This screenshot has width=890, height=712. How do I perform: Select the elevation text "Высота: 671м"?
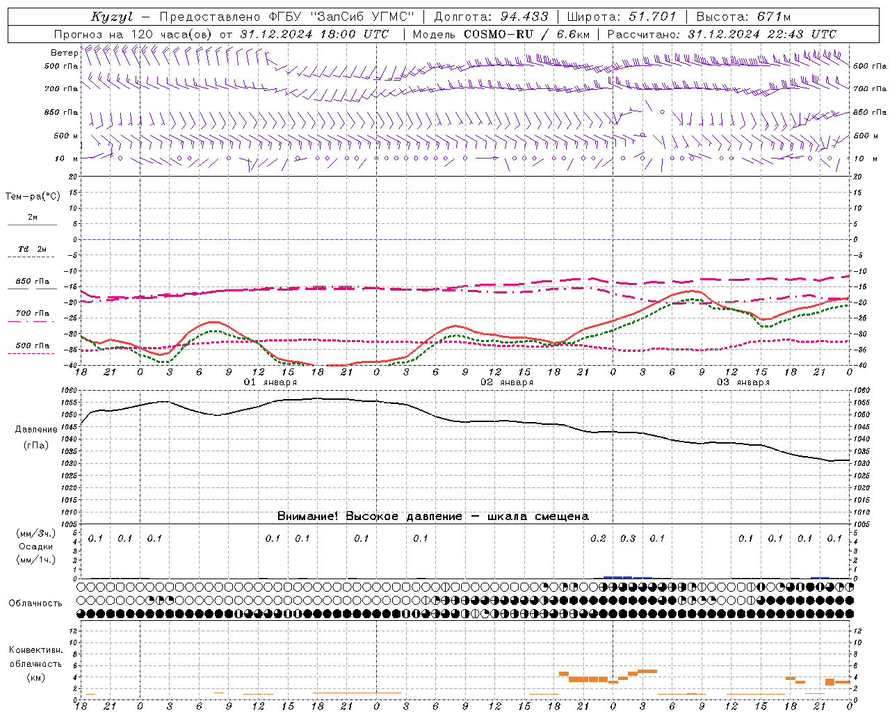pos(743,17)
